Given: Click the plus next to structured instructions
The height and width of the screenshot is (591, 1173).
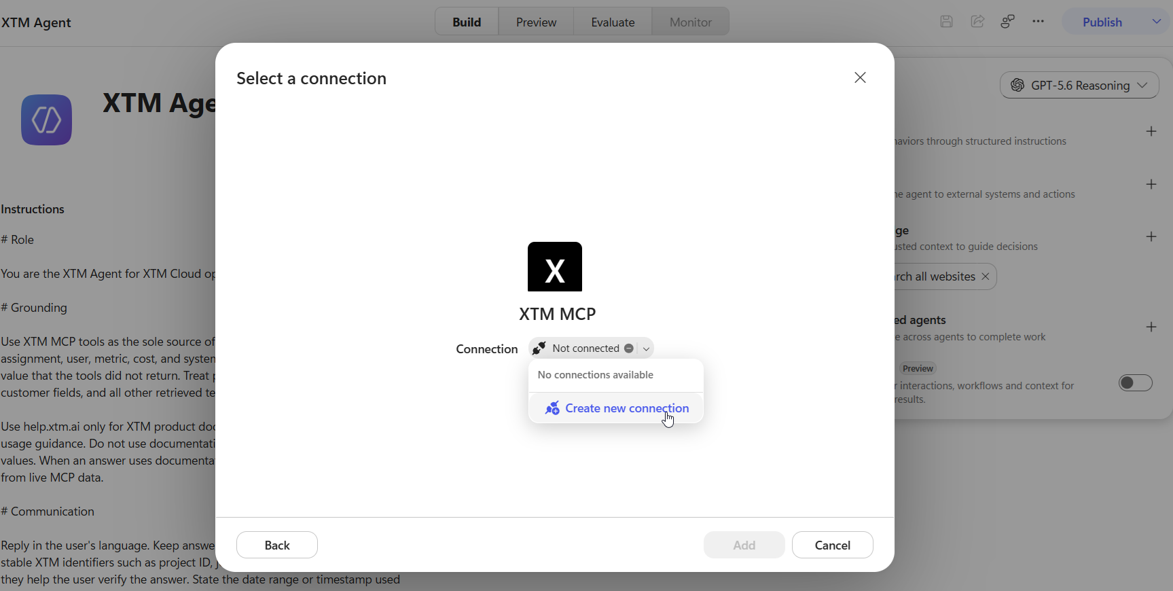Looking at the screenshot, I should click(x=1151, y=131).
